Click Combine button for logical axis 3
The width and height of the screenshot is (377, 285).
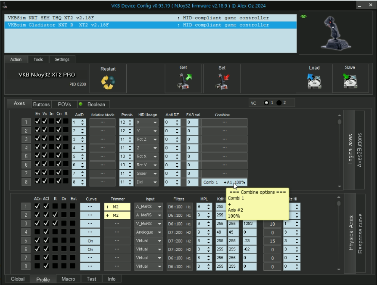[x=224, y=139]
